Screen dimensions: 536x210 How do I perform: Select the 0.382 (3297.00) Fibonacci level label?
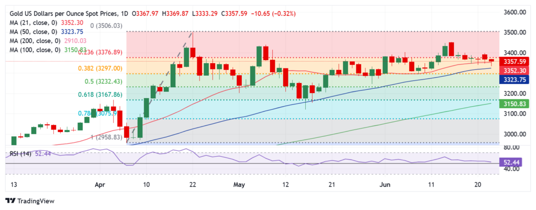coord(102,68)
